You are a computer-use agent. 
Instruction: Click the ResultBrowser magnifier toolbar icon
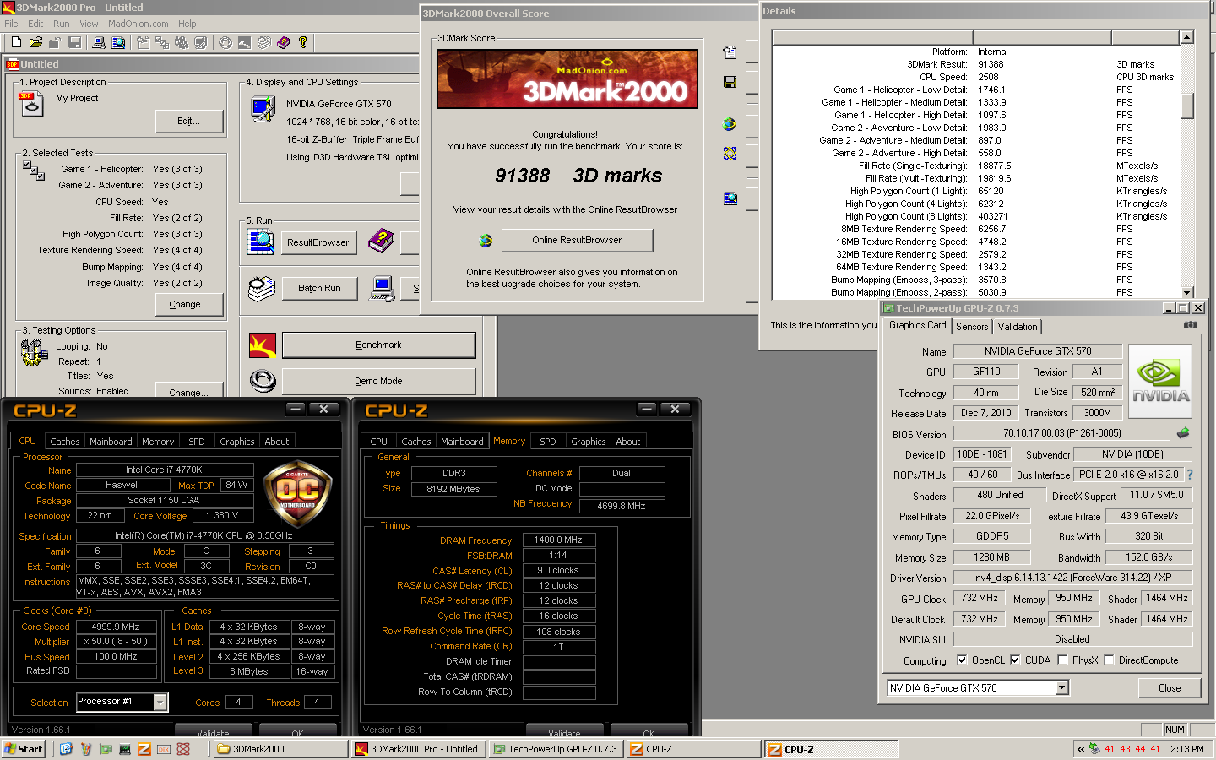118,42
